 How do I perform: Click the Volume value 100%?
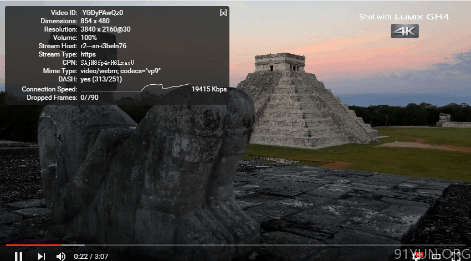(x=89, y=38)
